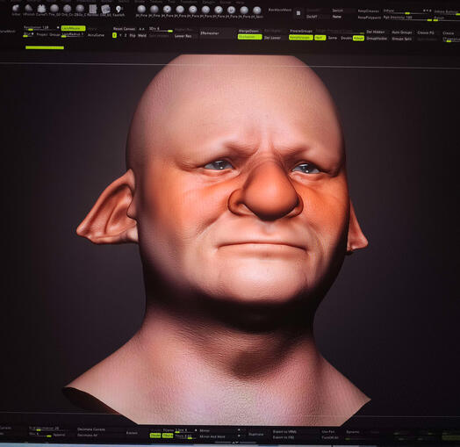Screen dimensions: 460x447
Task: Click the ZRemesher button
Action: 210,33
